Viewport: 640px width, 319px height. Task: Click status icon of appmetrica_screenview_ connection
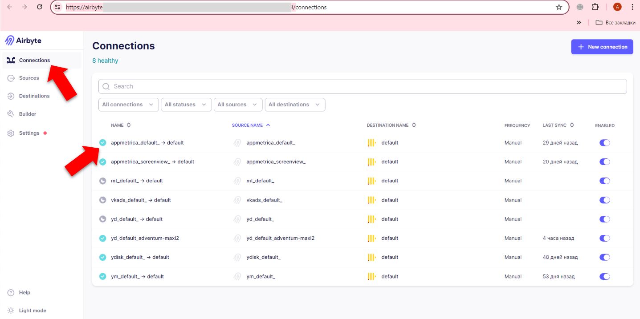pos(102,162)
